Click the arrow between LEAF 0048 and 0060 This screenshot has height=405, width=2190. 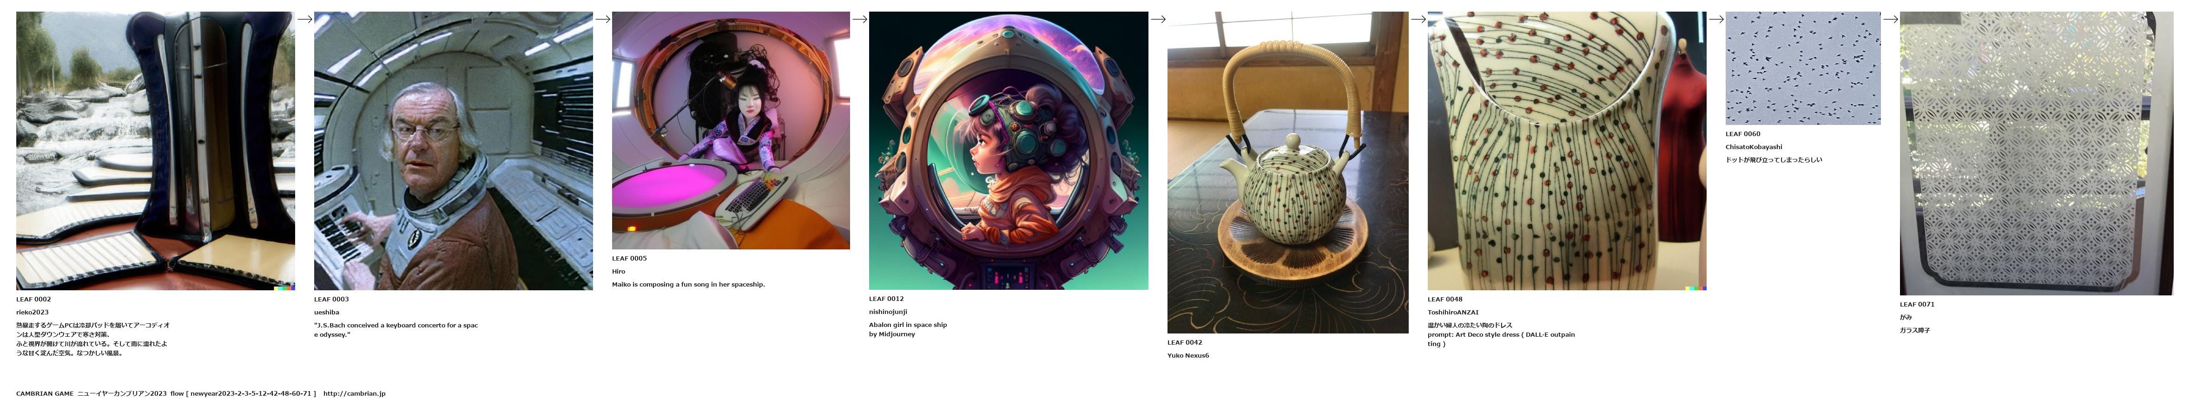(1715, 19)
